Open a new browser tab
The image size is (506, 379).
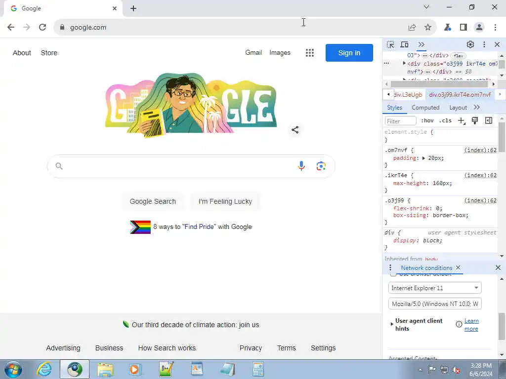[x=133, y=8]
